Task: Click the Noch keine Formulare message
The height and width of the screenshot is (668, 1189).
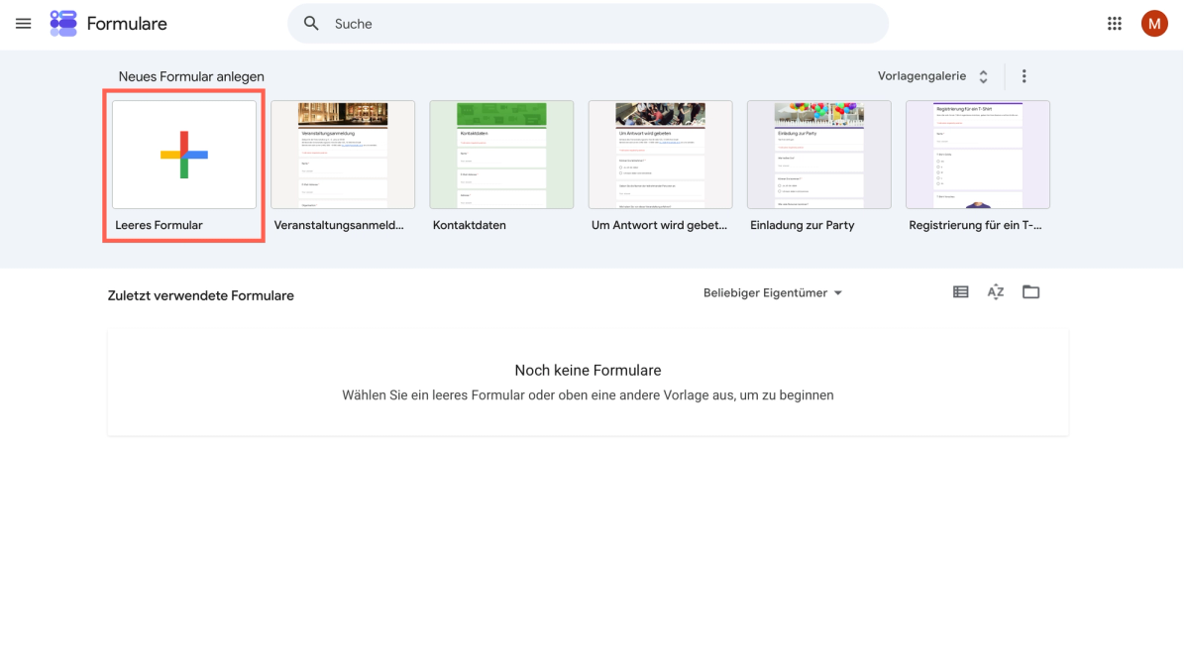Action: (588, 370)
